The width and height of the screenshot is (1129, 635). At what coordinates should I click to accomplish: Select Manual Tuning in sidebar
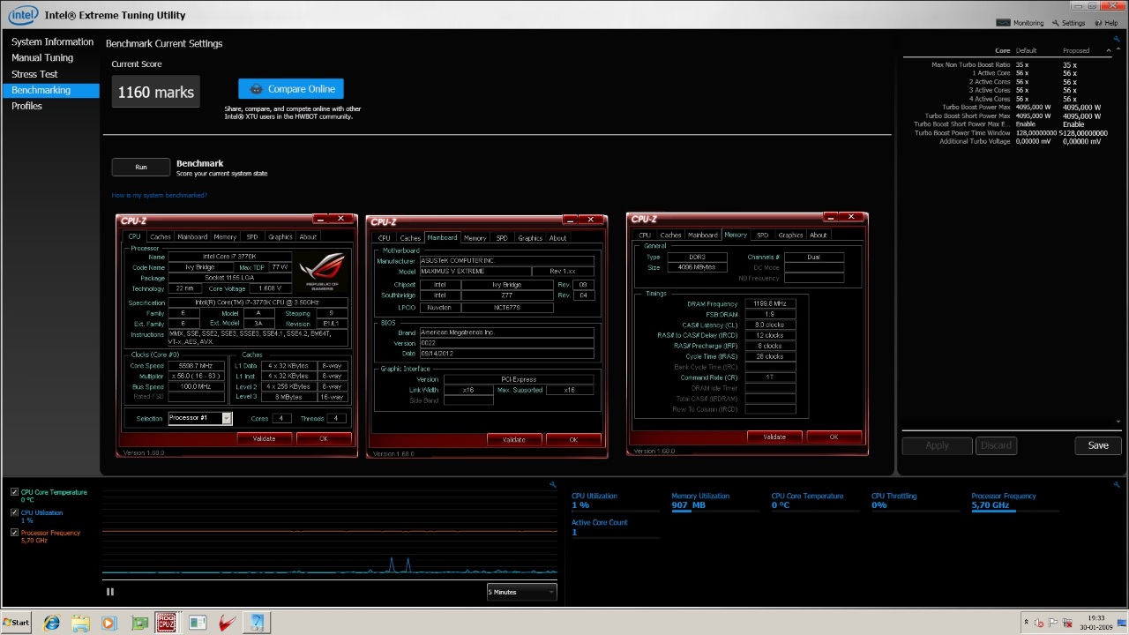[42, 58]
